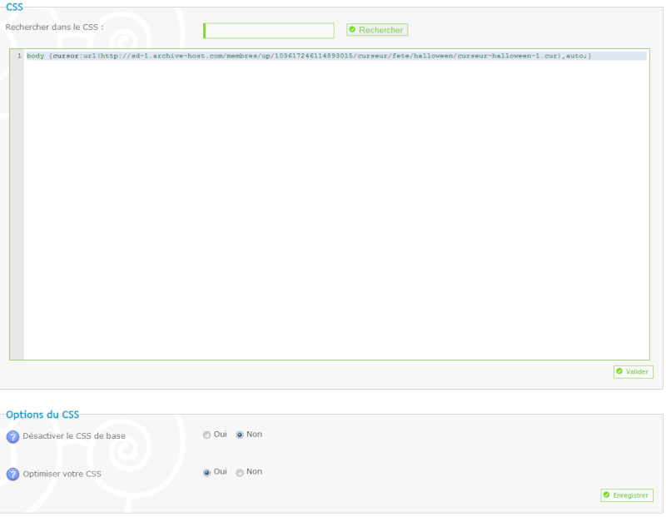This screenshot has width=666, height=517.
Task: Click the body cursor:url CSS code line
Action: [x=309, y=56]
